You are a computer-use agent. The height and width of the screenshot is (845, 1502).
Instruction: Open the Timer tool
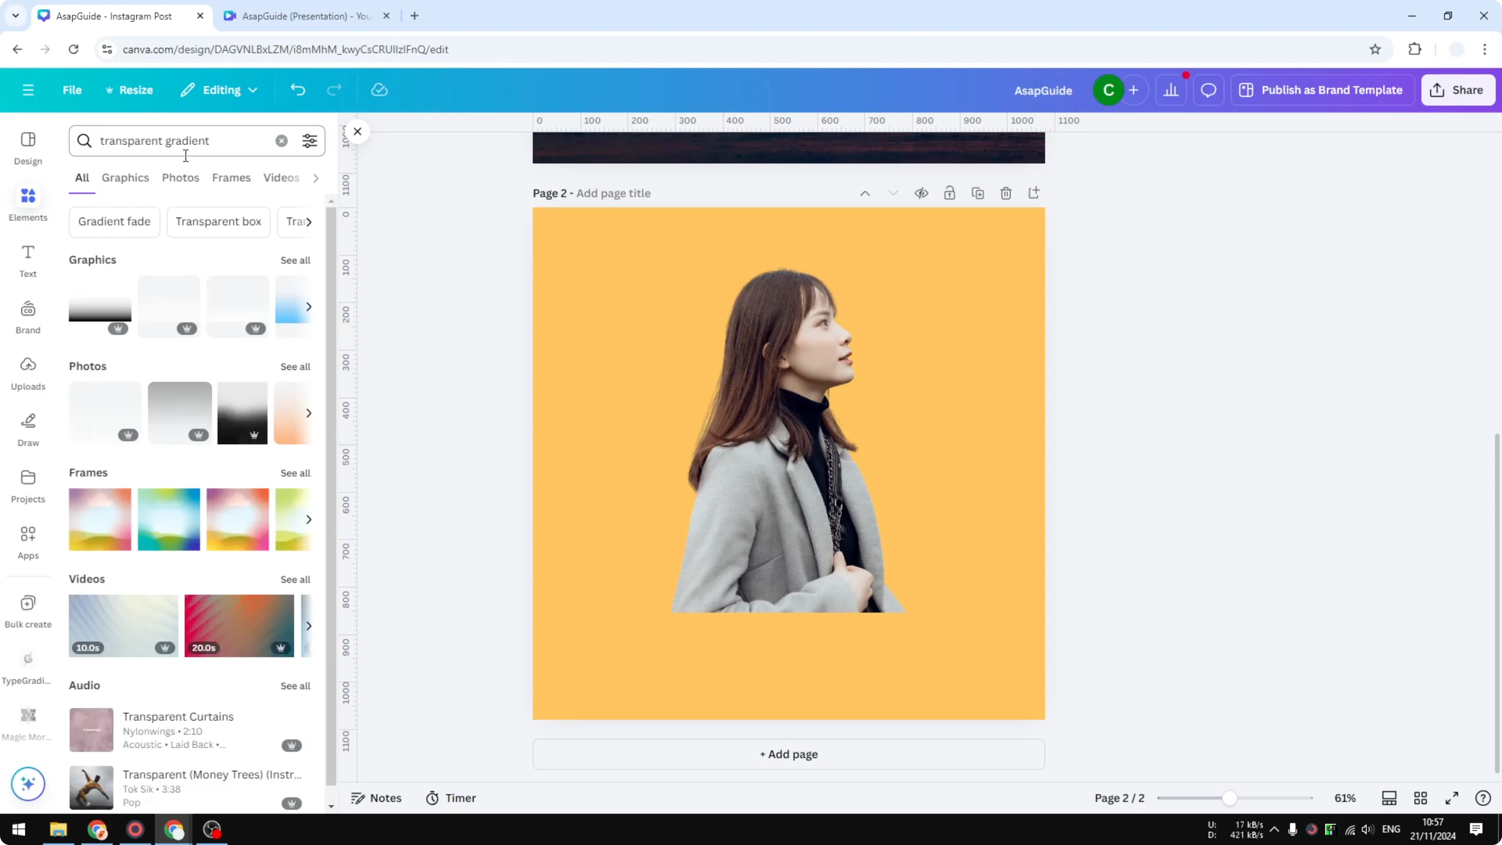(x=450, y=798)
